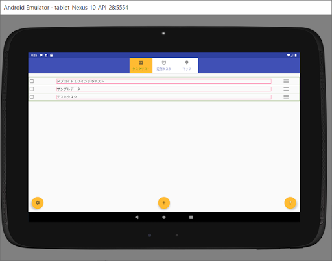Click the drag handle on タブロイド１０インチのテスト row
Image resolution: width=332 pixels, height=261 pixels.
pyautogui.click(x=286, y=81)
